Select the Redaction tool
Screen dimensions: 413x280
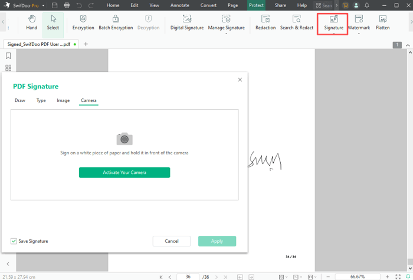(x=265, y=22)
